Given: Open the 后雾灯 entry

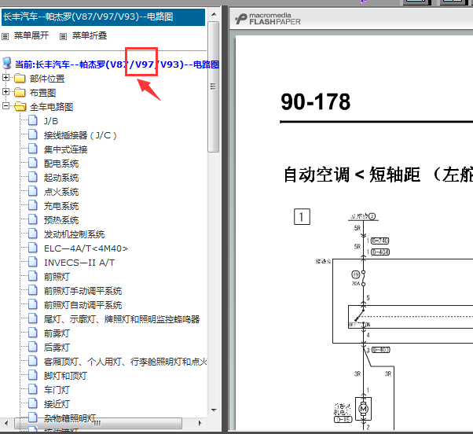Looking at the screenshot, I should click(x=57, y=348).
